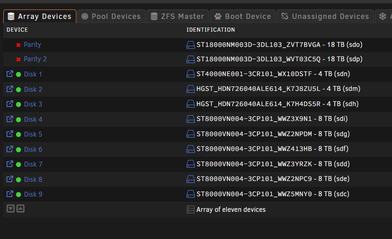392x239 pixels.
Task: Select the ST18000NM003D-3DL103_ZVT7BVGA identification text
Action: (x=259, y=44)
